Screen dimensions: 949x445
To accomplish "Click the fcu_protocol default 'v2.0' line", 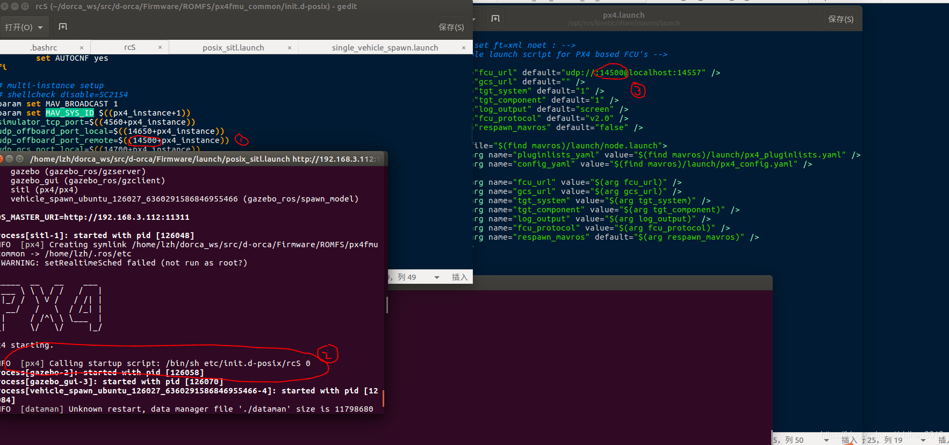I will coord(551,118).
